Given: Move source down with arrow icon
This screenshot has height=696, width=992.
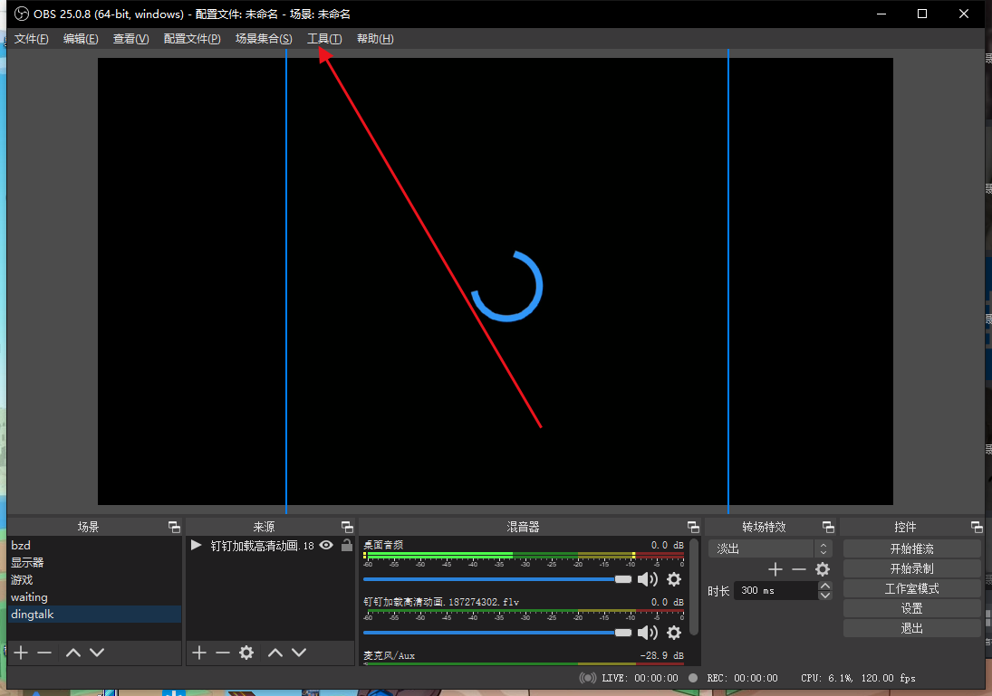Looking at the screenshot, I should tap(299, 653).
